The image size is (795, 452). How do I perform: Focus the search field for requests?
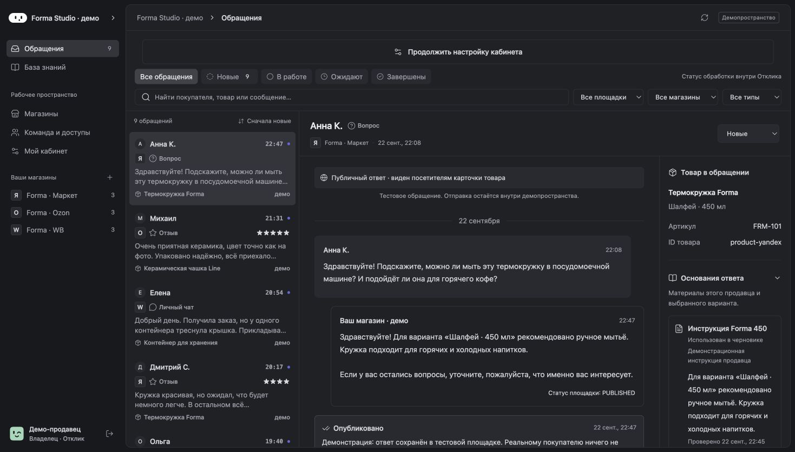click(x=352, y=97)
